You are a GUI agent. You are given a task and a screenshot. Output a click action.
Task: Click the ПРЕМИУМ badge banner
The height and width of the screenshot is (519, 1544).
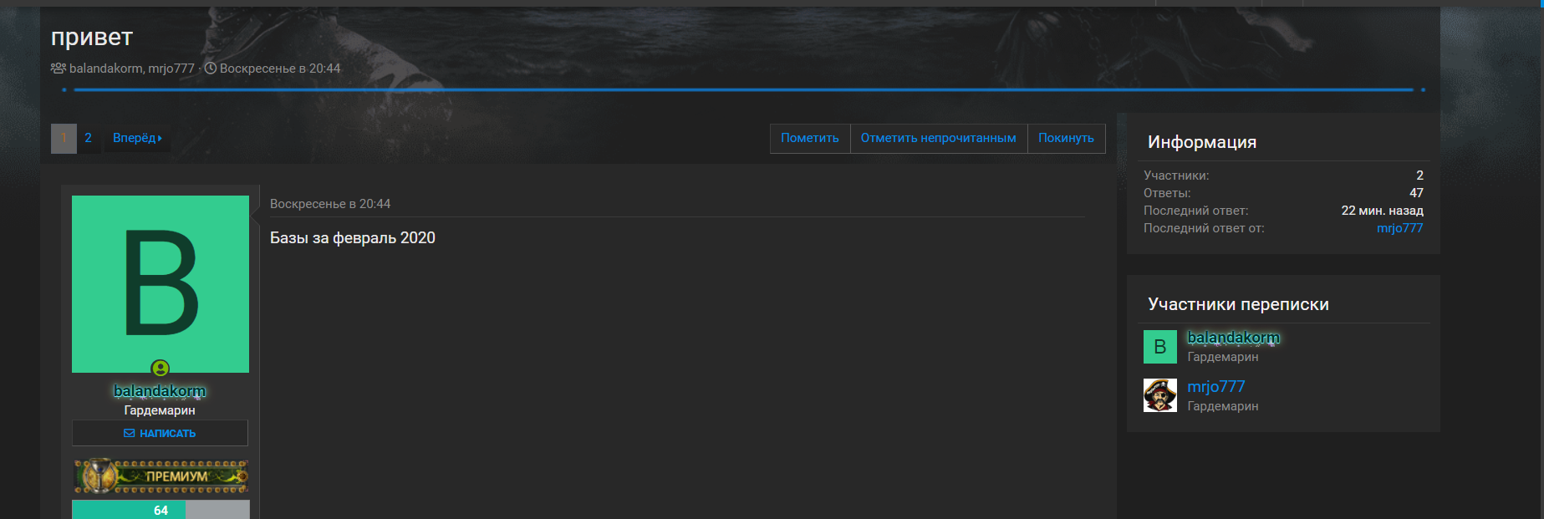point(161,476)
